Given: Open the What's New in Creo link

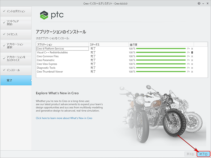Looking at the screenshot, I should (64, 118).
